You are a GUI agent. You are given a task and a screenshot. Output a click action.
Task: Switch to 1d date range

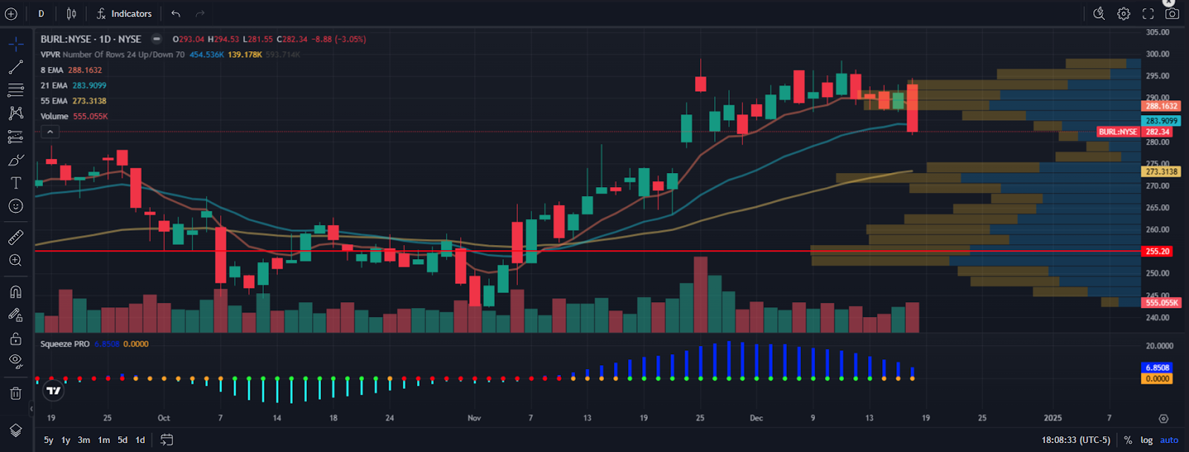pos(140,440)
